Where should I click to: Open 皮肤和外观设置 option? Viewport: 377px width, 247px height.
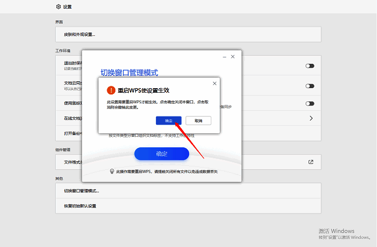pos(79,34)
